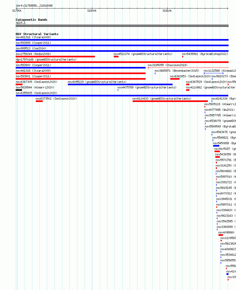This screenshot has height=290, width=236.
Task: Select nsv3191250 variant label
Action: point(226,165)
